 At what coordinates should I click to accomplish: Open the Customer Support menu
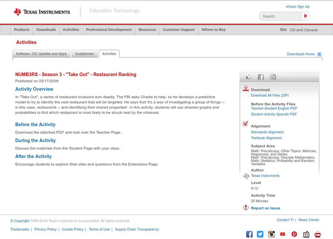pyautogui.click(x=179, y=30)
